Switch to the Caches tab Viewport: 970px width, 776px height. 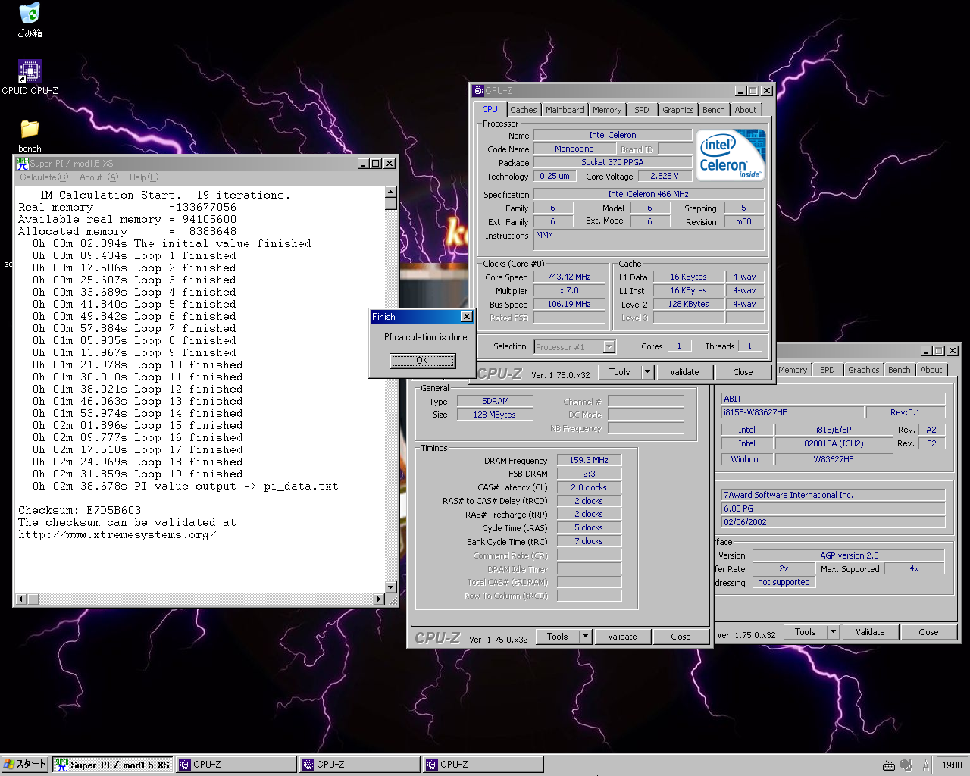point(524,110)
